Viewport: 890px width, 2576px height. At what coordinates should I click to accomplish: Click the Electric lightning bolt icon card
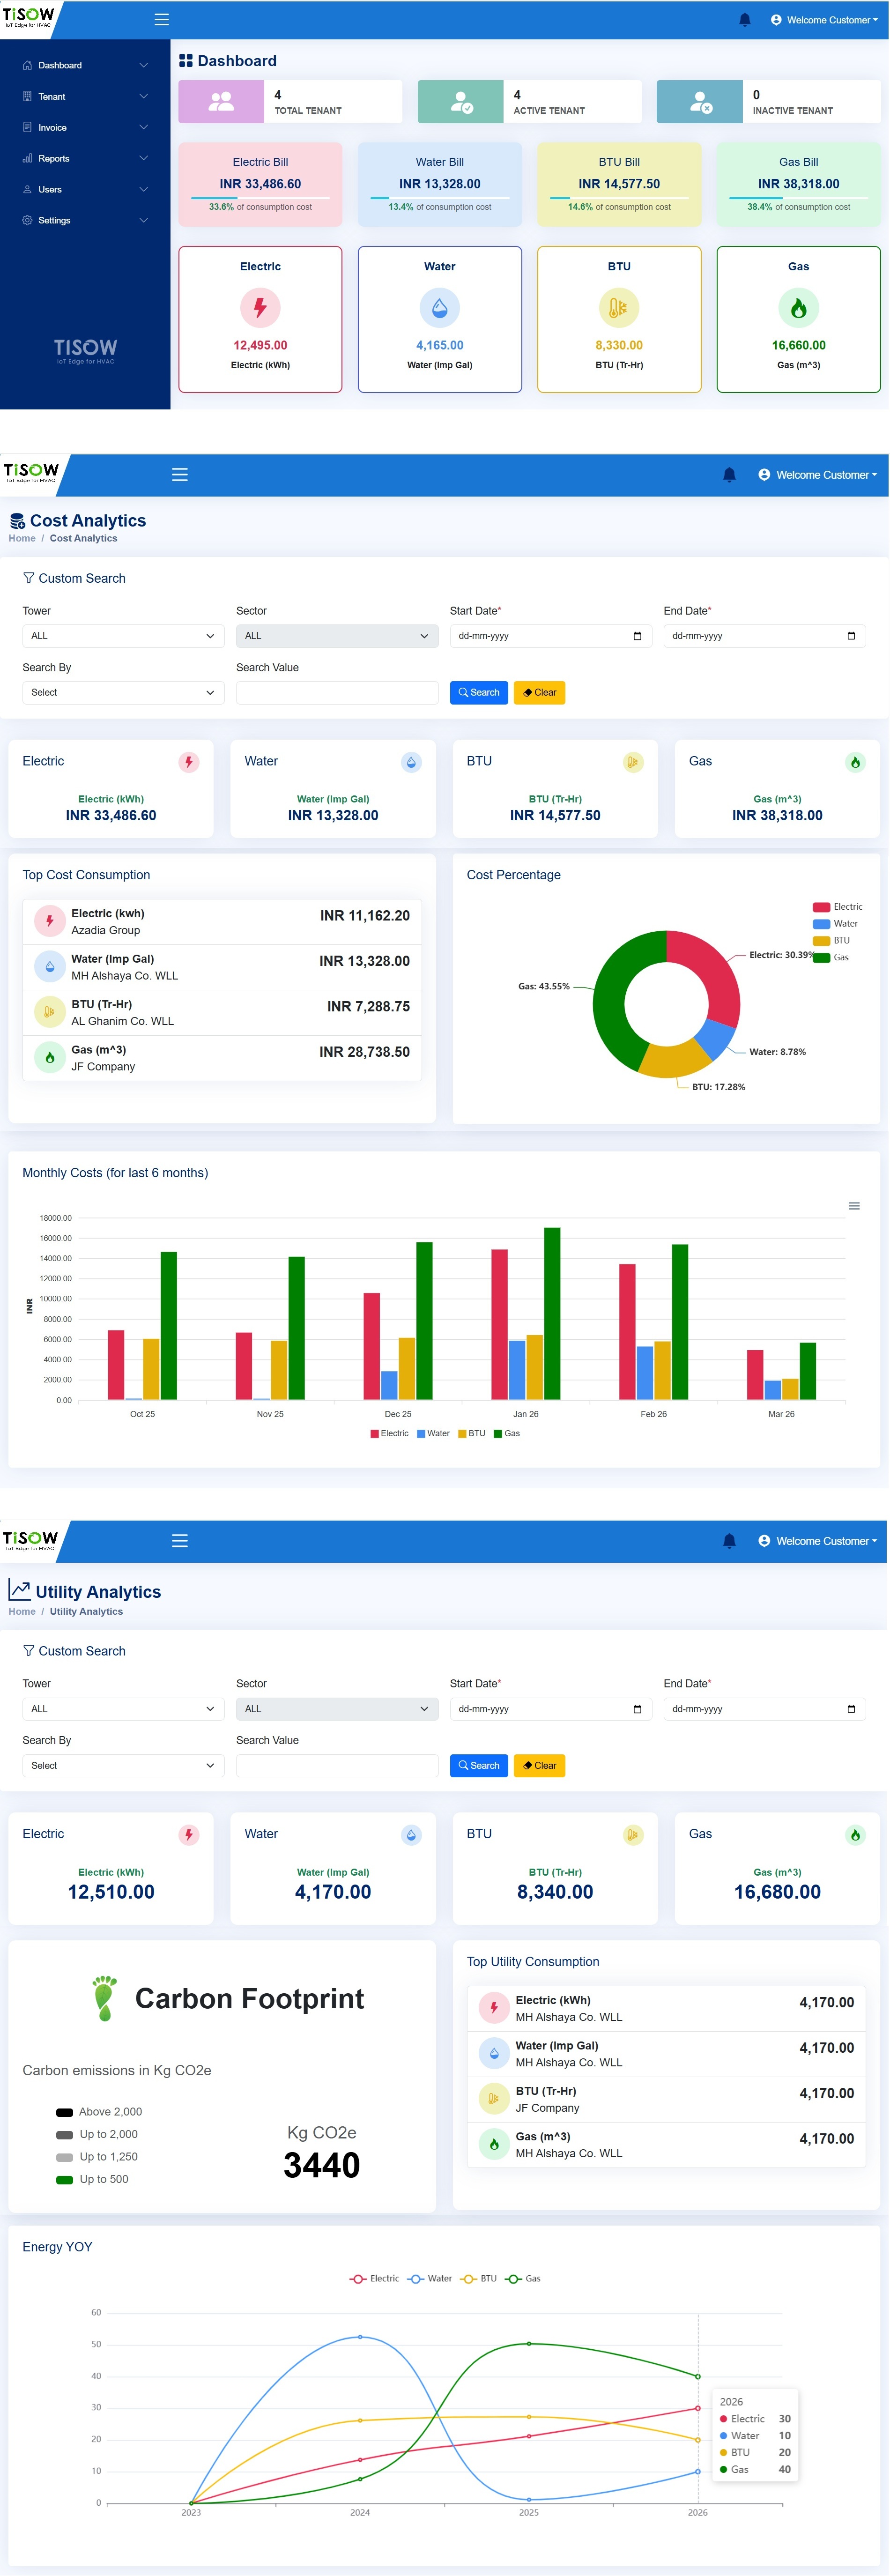(260, 308)
